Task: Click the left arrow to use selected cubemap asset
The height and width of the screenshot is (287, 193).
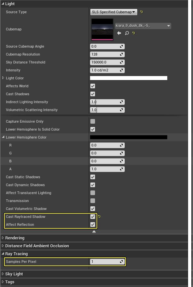Action: point(119,33)
